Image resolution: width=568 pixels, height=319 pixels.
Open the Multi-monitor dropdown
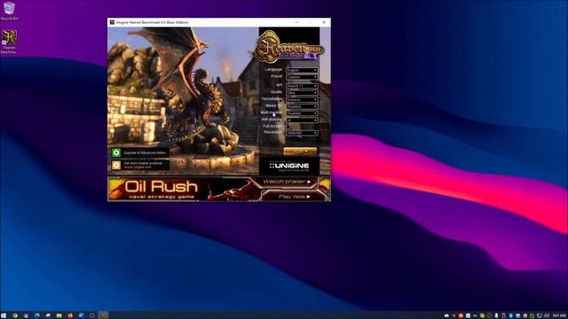pos(302,113)
